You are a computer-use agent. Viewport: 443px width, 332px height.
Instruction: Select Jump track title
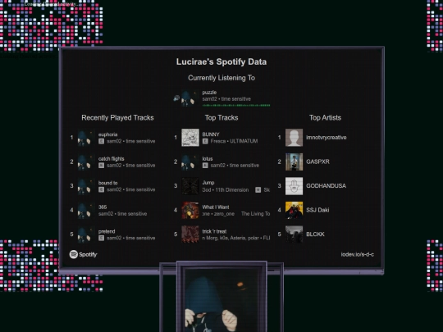pos(208,183)
